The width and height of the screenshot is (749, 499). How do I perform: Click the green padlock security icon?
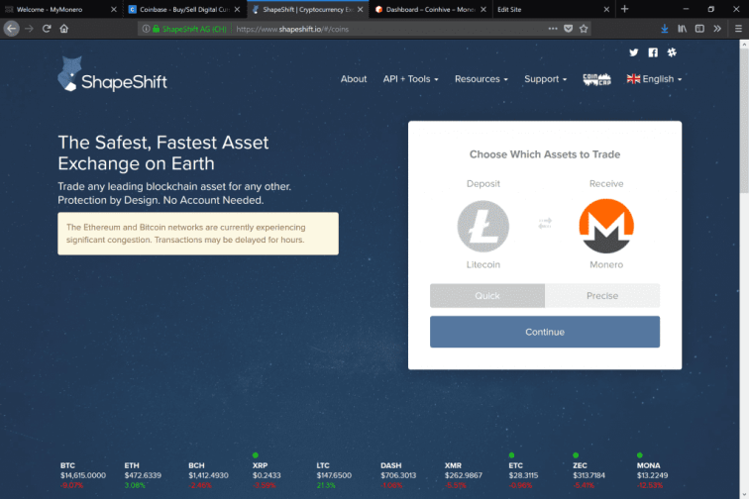[156, 29]
